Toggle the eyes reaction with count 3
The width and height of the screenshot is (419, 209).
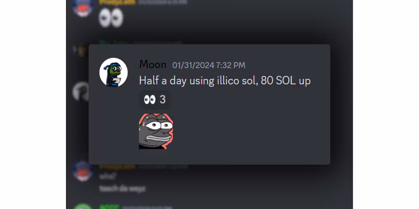[x=155, y=100]
